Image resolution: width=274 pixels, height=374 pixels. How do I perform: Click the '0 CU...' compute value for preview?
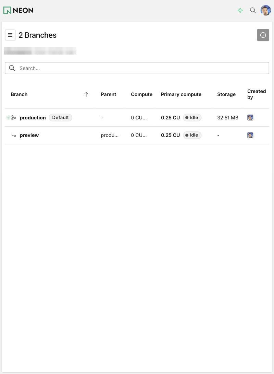139,135
